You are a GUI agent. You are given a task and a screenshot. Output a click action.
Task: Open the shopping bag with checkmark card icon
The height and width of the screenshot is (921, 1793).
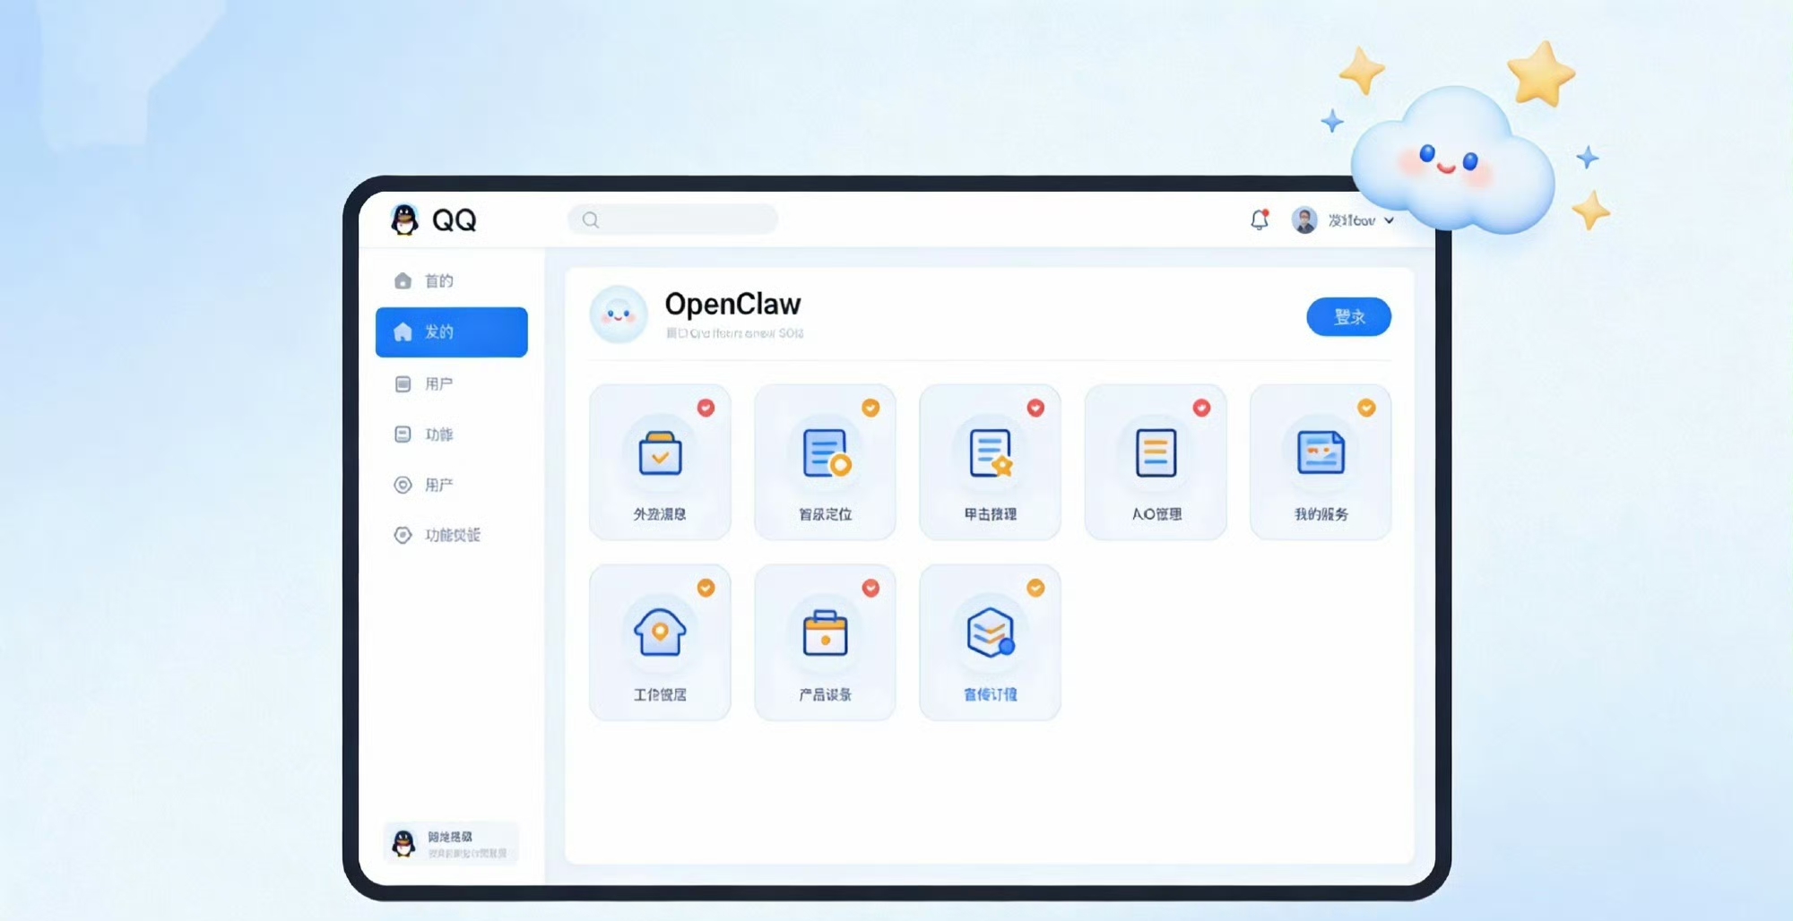(660, 452)
